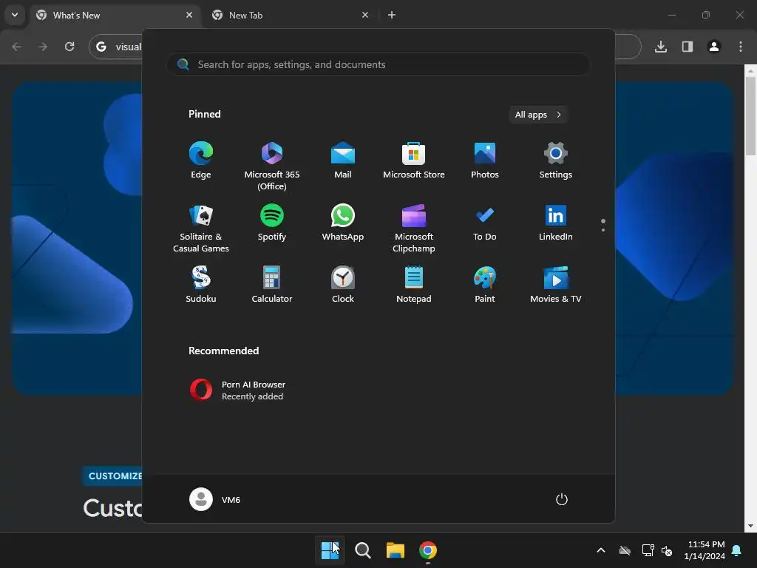Viewport: 757px width, 568px height.
Task: Click the Chrome page vertical scrollbar
Action: 750,116
